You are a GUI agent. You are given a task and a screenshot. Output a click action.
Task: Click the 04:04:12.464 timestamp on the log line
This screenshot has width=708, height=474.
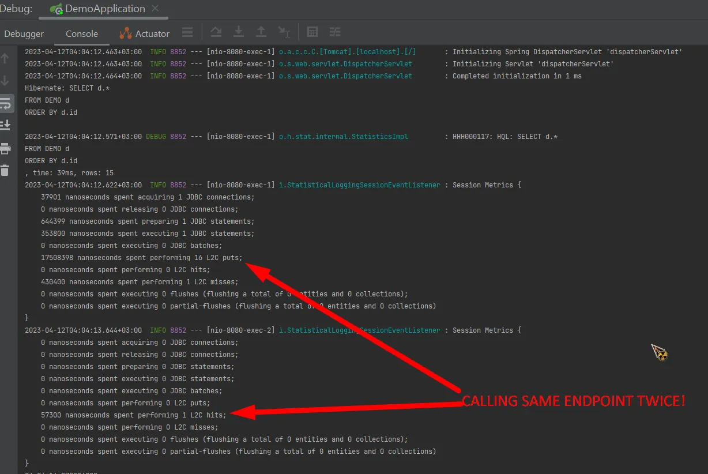click(x=83, y=76)
